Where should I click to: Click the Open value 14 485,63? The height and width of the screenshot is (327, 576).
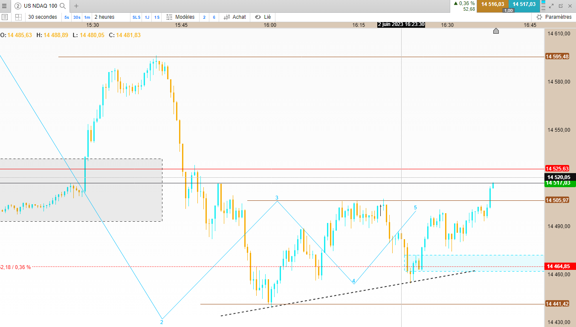point(20,35)
